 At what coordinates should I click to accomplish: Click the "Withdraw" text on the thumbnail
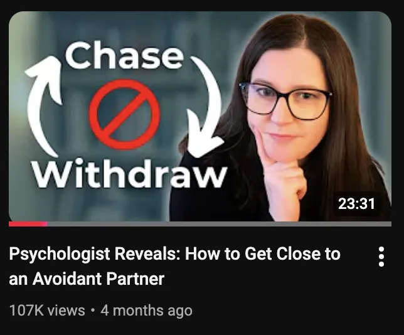(x=130, y=173)
